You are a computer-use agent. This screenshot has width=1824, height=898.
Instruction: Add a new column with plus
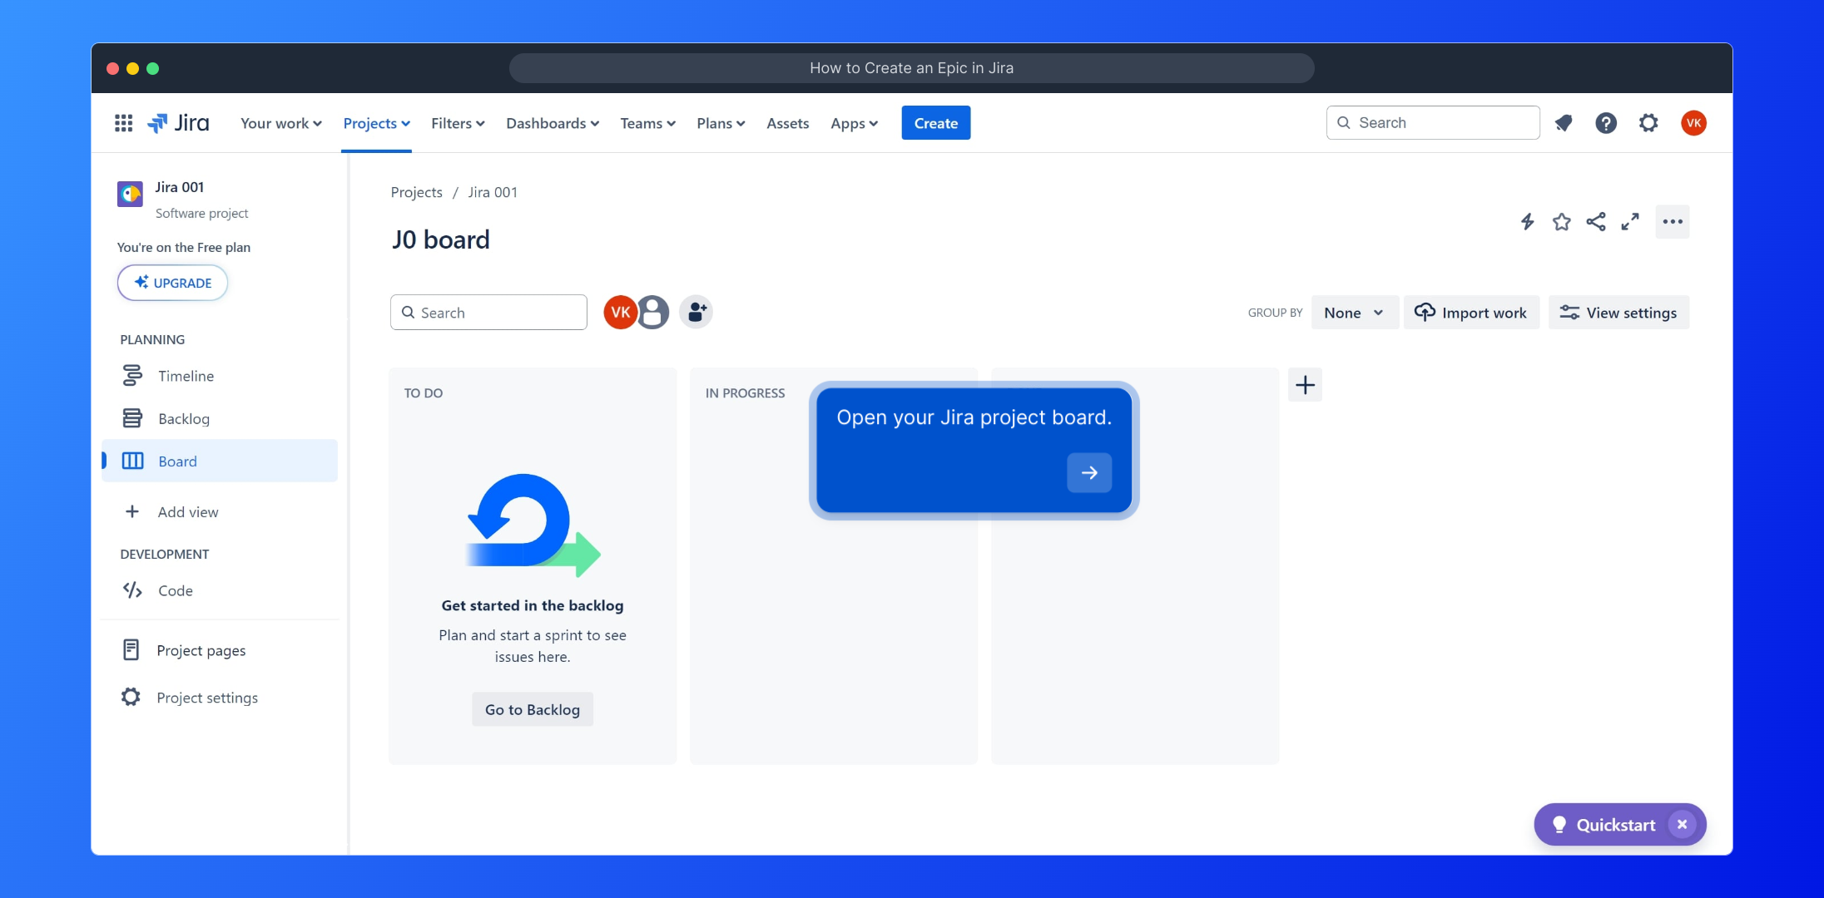point(1305,385)
